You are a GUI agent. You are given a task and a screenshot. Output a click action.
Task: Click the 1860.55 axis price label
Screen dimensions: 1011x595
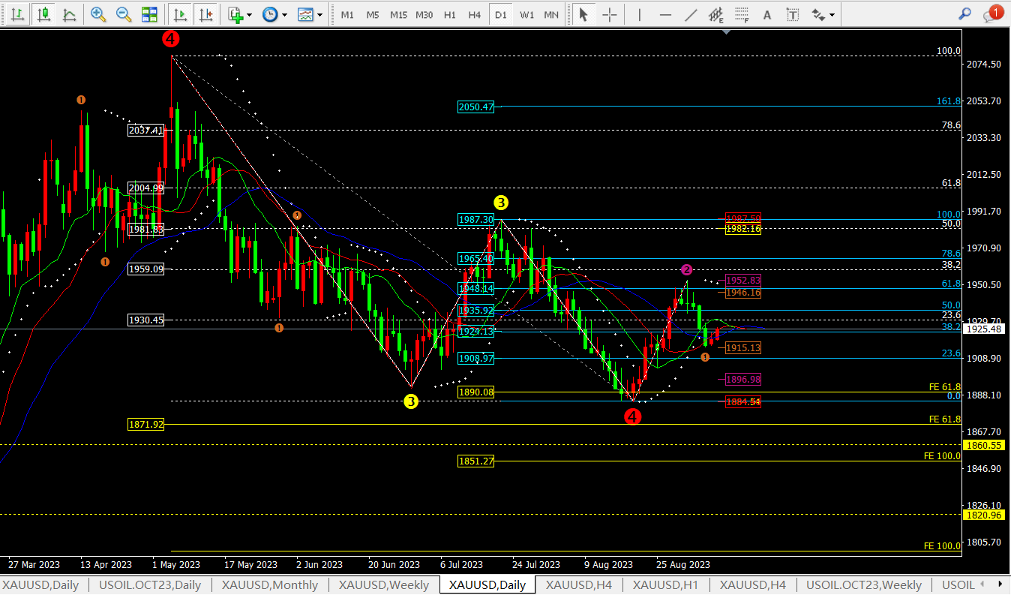[x=984, y=445]
